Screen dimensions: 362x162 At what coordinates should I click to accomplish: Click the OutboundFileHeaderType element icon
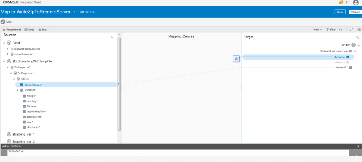pyautogui.click(x=350, y=51)
